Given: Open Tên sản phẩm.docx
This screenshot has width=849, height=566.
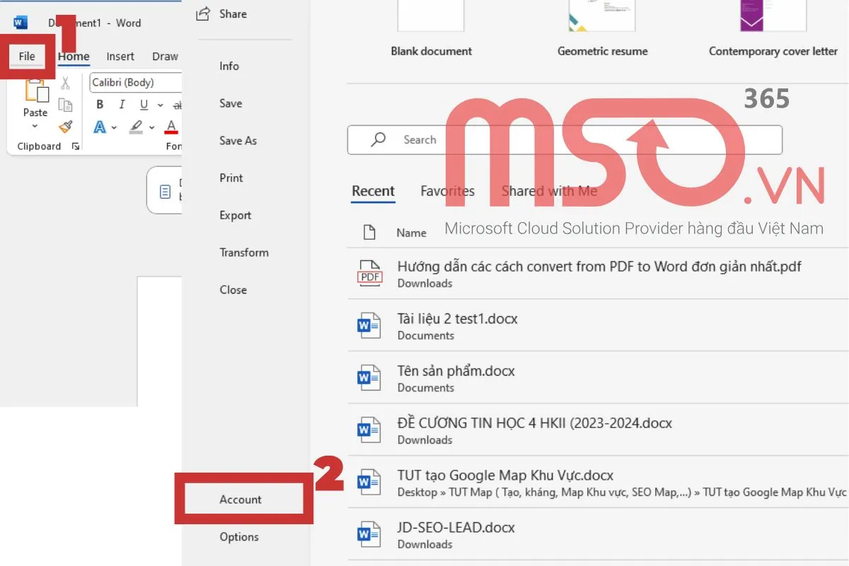Looking at the screenshot, I should click(598, 379).
